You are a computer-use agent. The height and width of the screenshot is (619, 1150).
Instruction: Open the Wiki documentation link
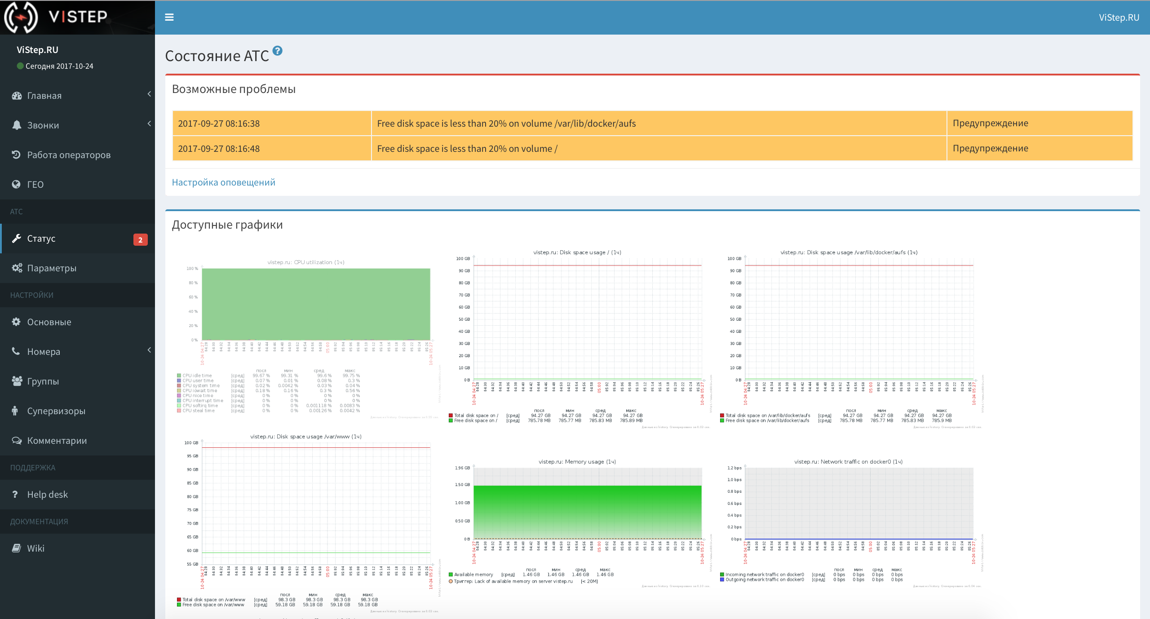click(77, 548)
